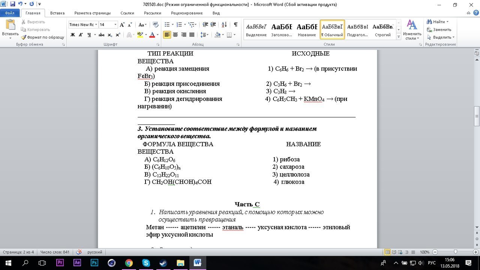The width and height of the screenshot is (480, 270).
Task: Click Replace (Заменить) button
Action: coord(439,30)
